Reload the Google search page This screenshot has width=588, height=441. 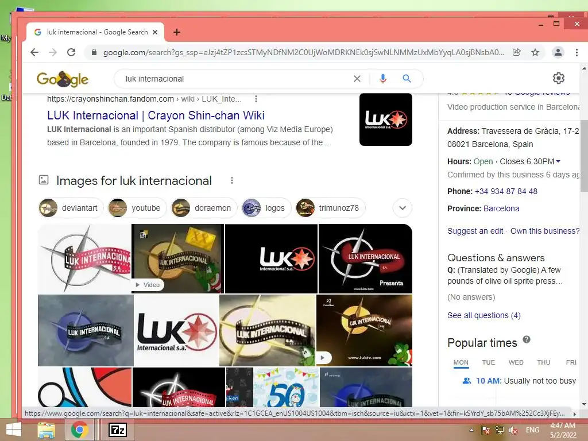[x=71, y=52]
